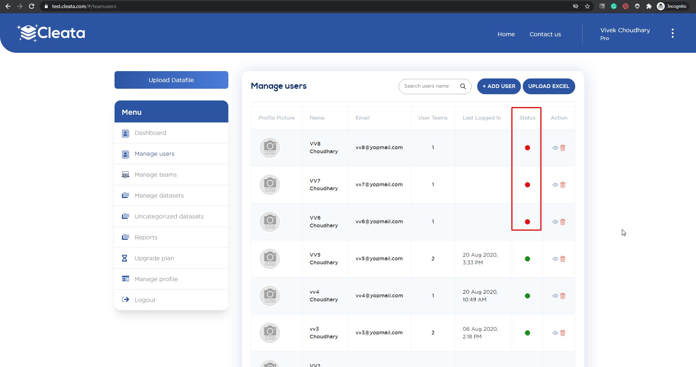Click the UPLOAD EXCEL button

(548, 86)
